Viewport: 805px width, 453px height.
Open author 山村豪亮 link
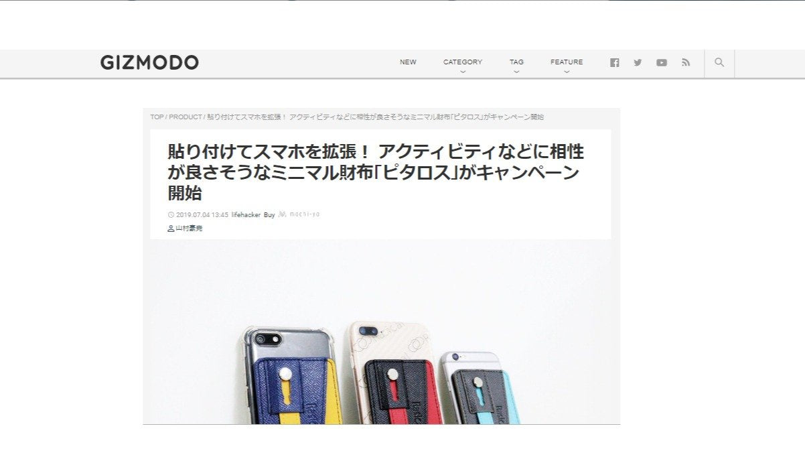[x=188, y=229]
